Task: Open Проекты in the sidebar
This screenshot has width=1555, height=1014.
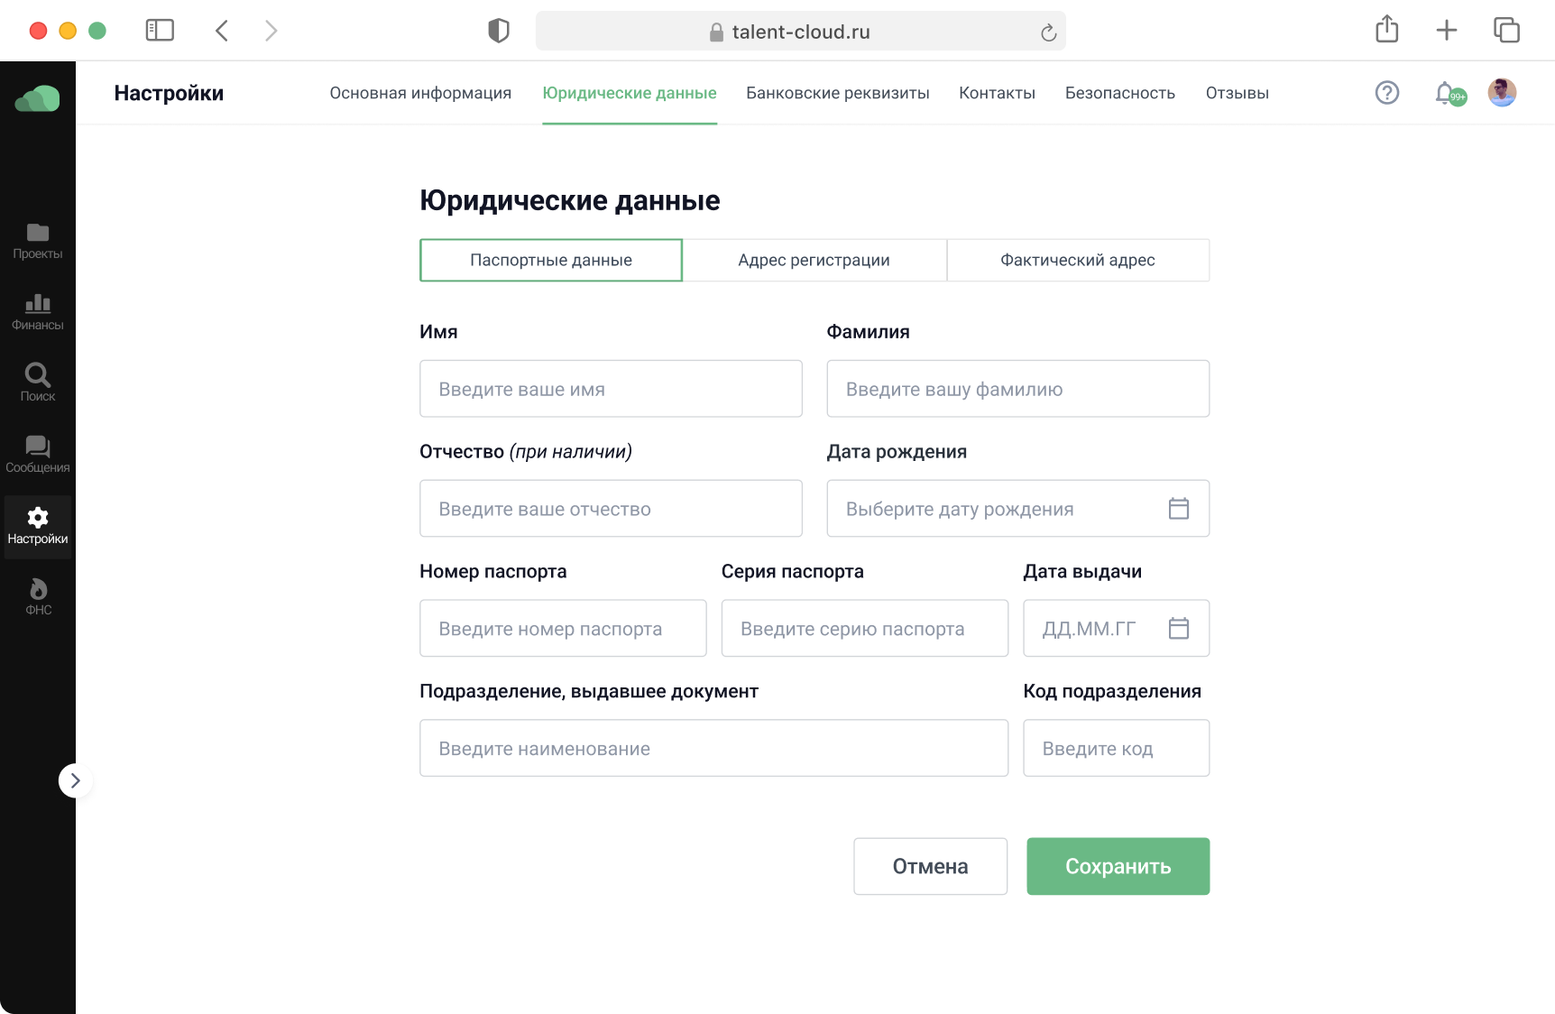Action: pyautogui.click(x=37, y=241)
